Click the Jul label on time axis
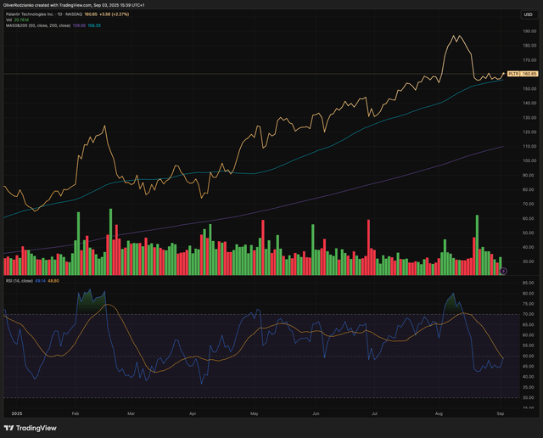 tap(374, 413)
